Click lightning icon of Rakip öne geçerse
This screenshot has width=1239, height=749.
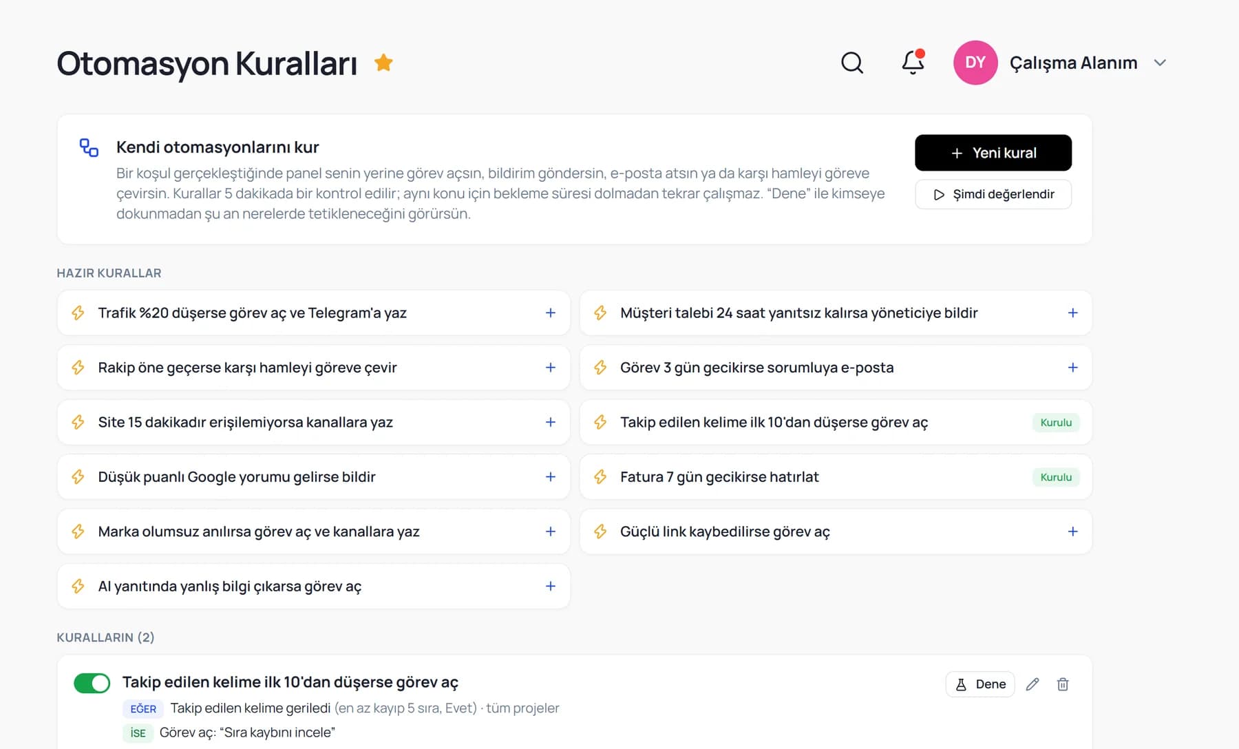[x=78, y=368]
